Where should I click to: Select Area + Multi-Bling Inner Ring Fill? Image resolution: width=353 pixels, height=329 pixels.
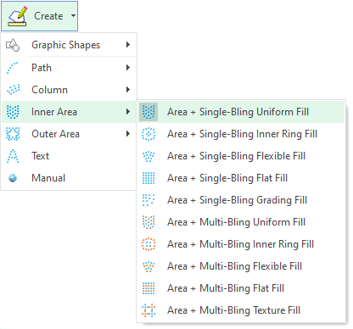[x=241, y=244]
